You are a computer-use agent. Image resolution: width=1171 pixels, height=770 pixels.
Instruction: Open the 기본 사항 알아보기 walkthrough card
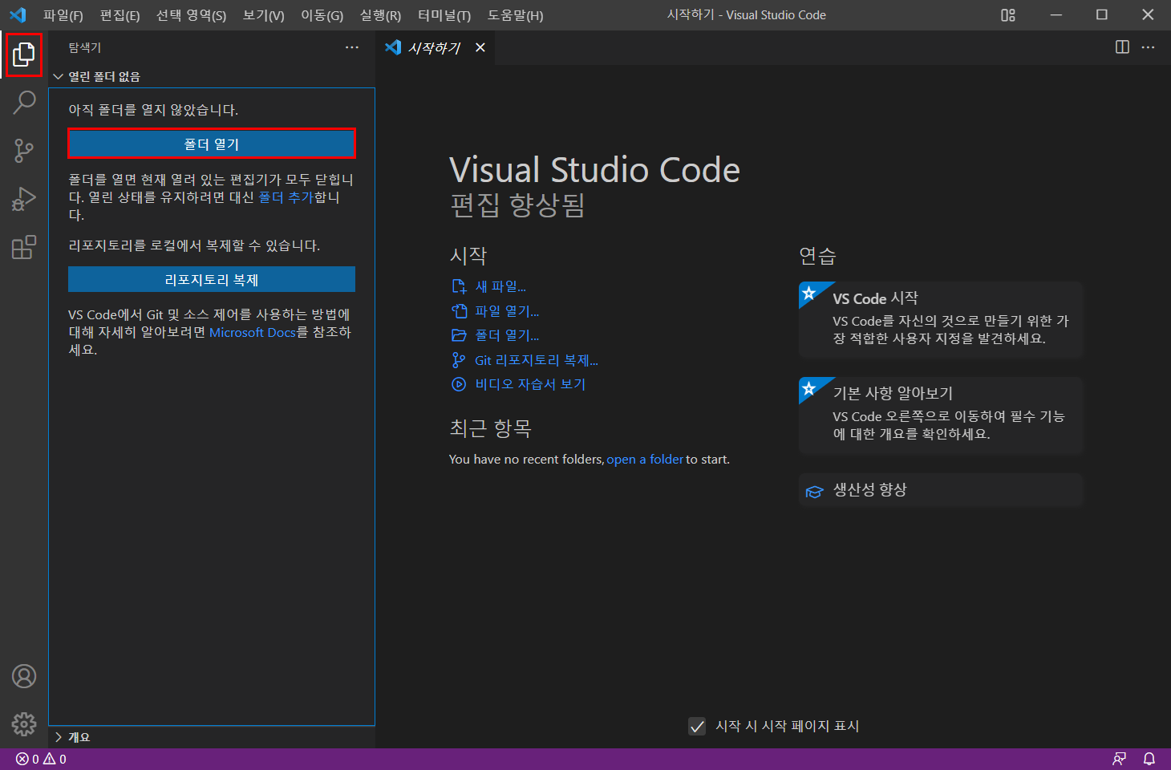coord(941,415)
